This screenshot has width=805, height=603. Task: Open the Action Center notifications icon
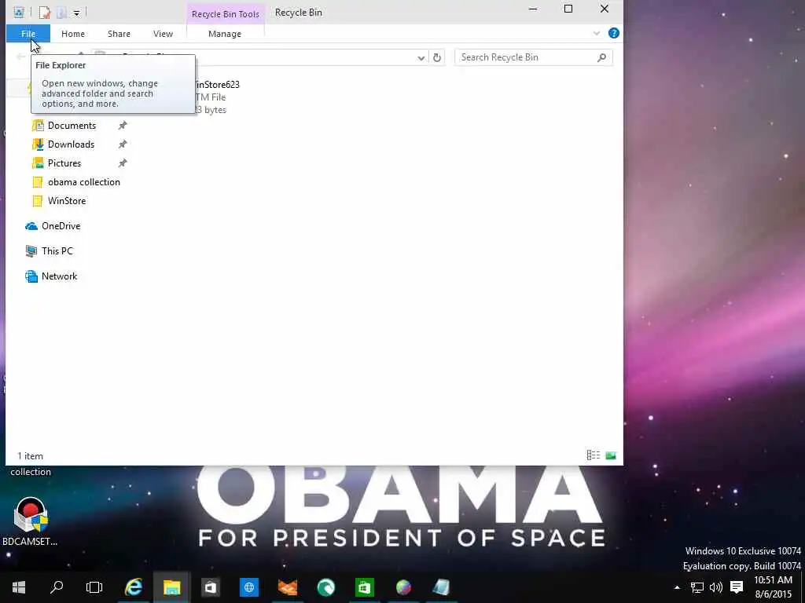(737, 587)
